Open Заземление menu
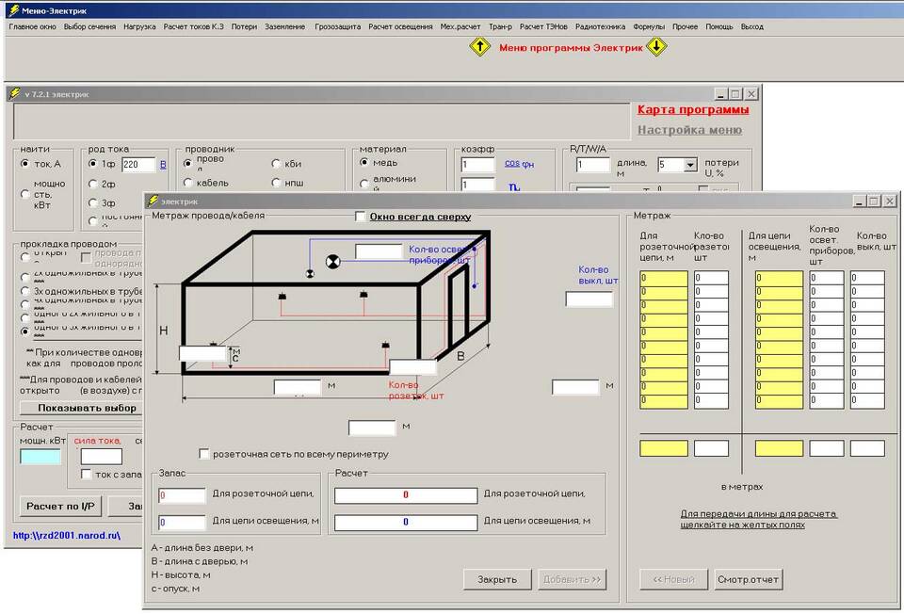This screenshot has height=614, width=904. coord(284,26)
